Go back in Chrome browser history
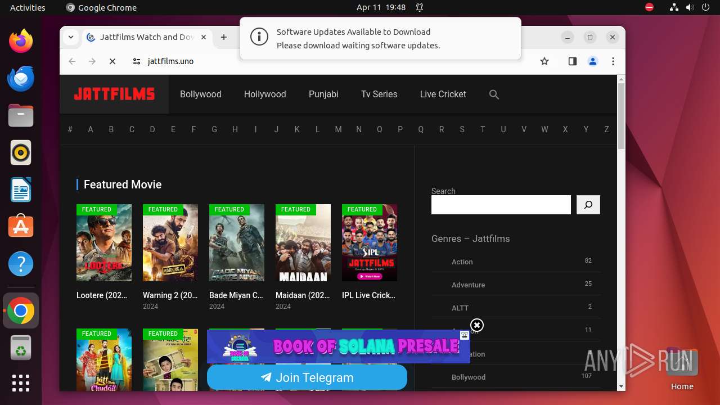 [72, 61]
